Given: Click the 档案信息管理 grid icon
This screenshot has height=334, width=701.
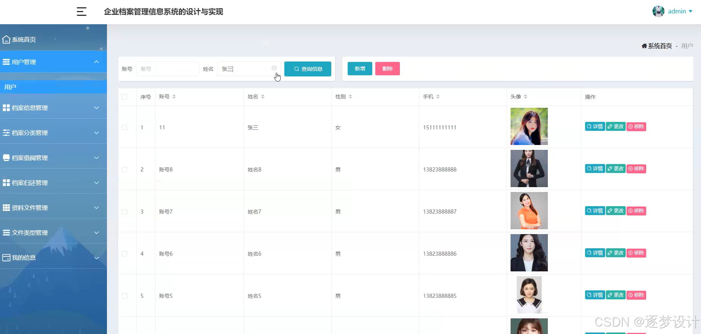Looking at the screenshot, I should [6, 108].
